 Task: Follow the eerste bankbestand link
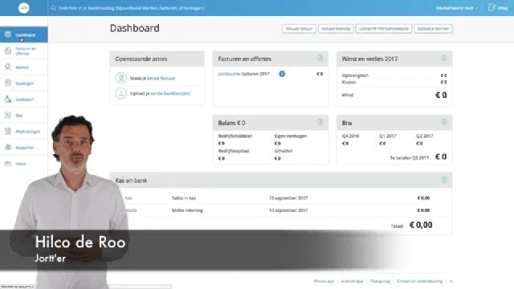point(170,93)
